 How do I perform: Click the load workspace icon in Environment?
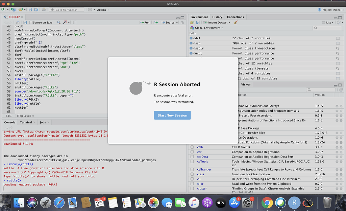(192, 23)
